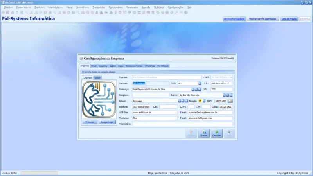Click the gear icon beside Configurações da Empresa title

[81, 59]
